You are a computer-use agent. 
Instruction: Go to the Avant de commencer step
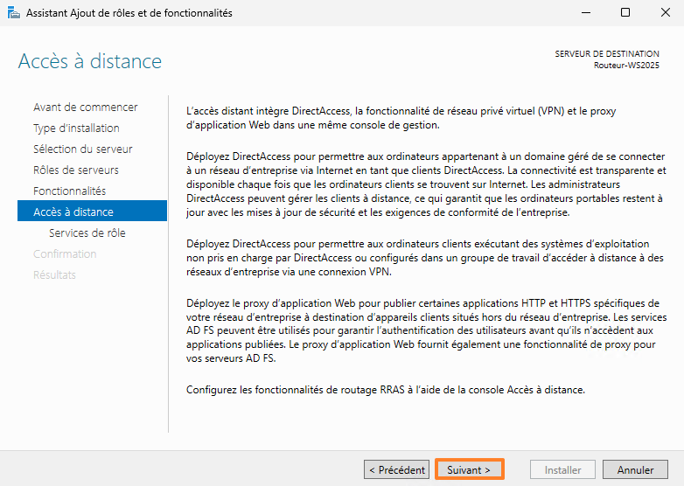point(85,108)
